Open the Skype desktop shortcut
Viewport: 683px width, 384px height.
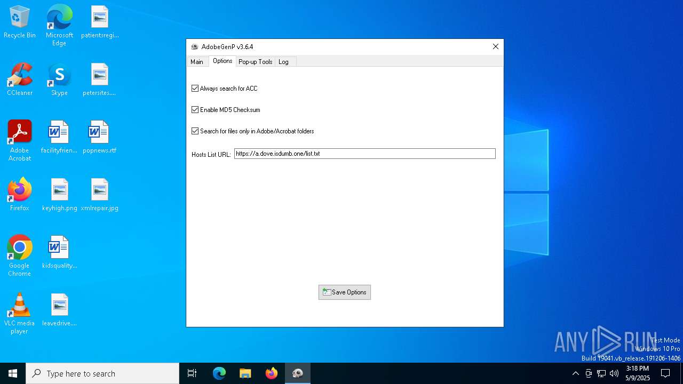(59, 79)
